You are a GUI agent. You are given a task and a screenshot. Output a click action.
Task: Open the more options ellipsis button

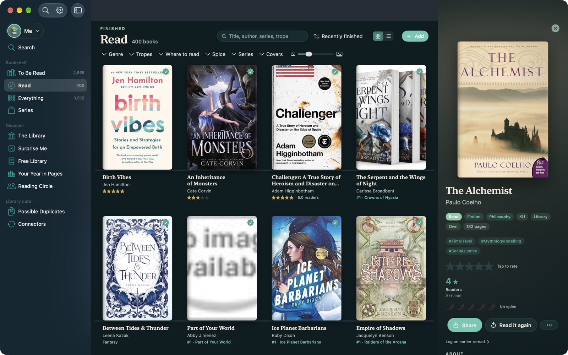[549, 325]
